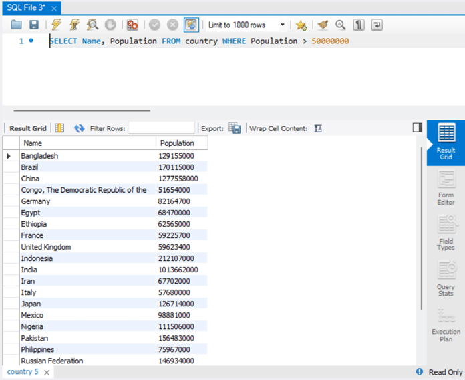Viewport: 465px width, 380px height.
Task: Run Explain with the magnifier lightning icon
Action: [92, 25]
